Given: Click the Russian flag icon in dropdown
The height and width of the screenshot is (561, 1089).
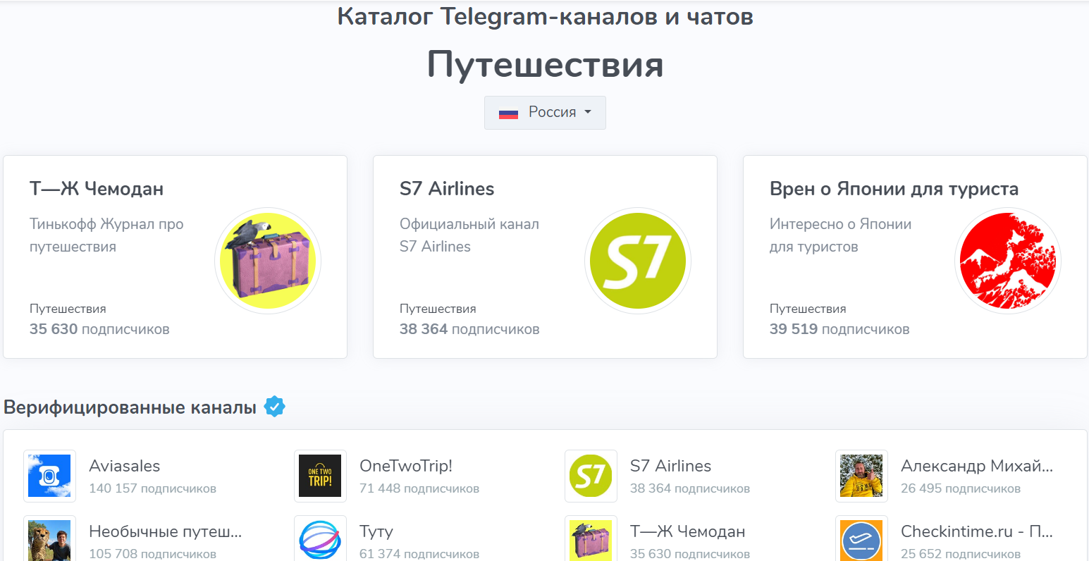Looking at the screenshot, I should click(x=508, y=113).
